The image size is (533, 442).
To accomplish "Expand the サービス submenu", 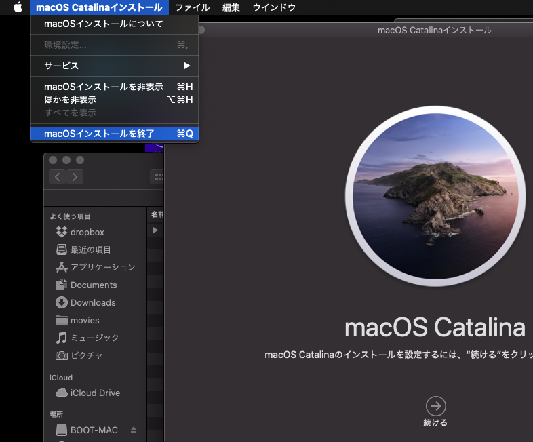I will coord(114,66).
